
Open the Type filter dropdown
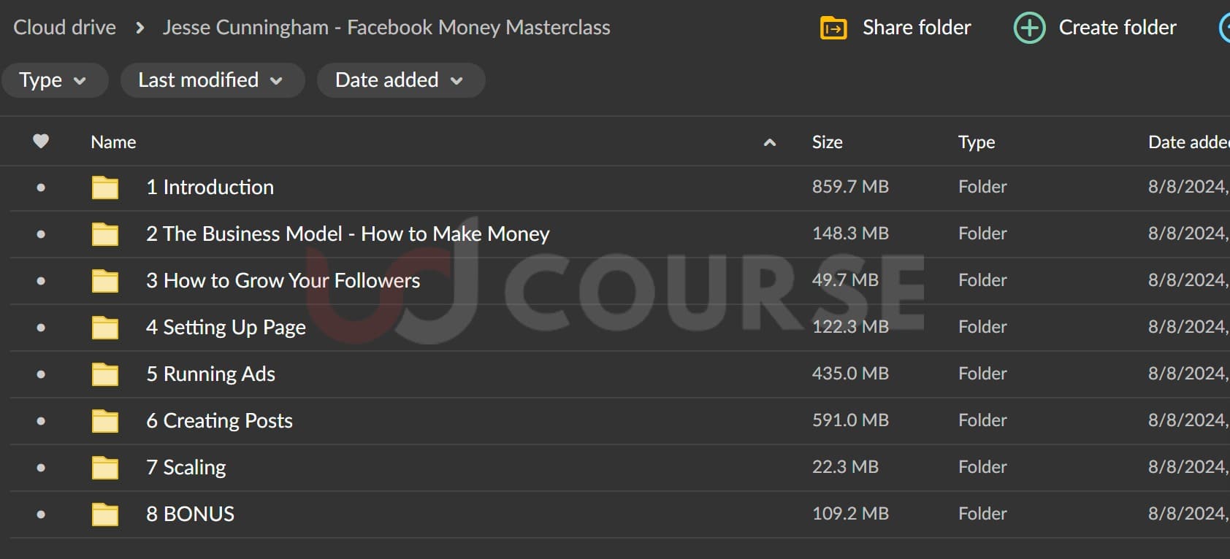pos(53,80)
